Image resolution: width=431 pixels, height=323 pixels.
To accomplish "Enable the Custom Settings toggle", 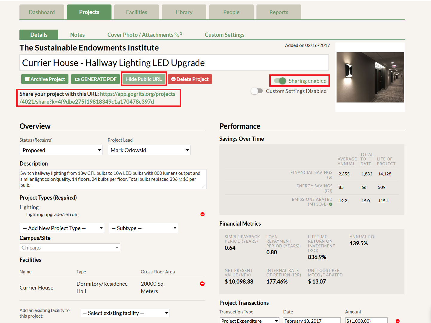I will click(x=257, y=91).
